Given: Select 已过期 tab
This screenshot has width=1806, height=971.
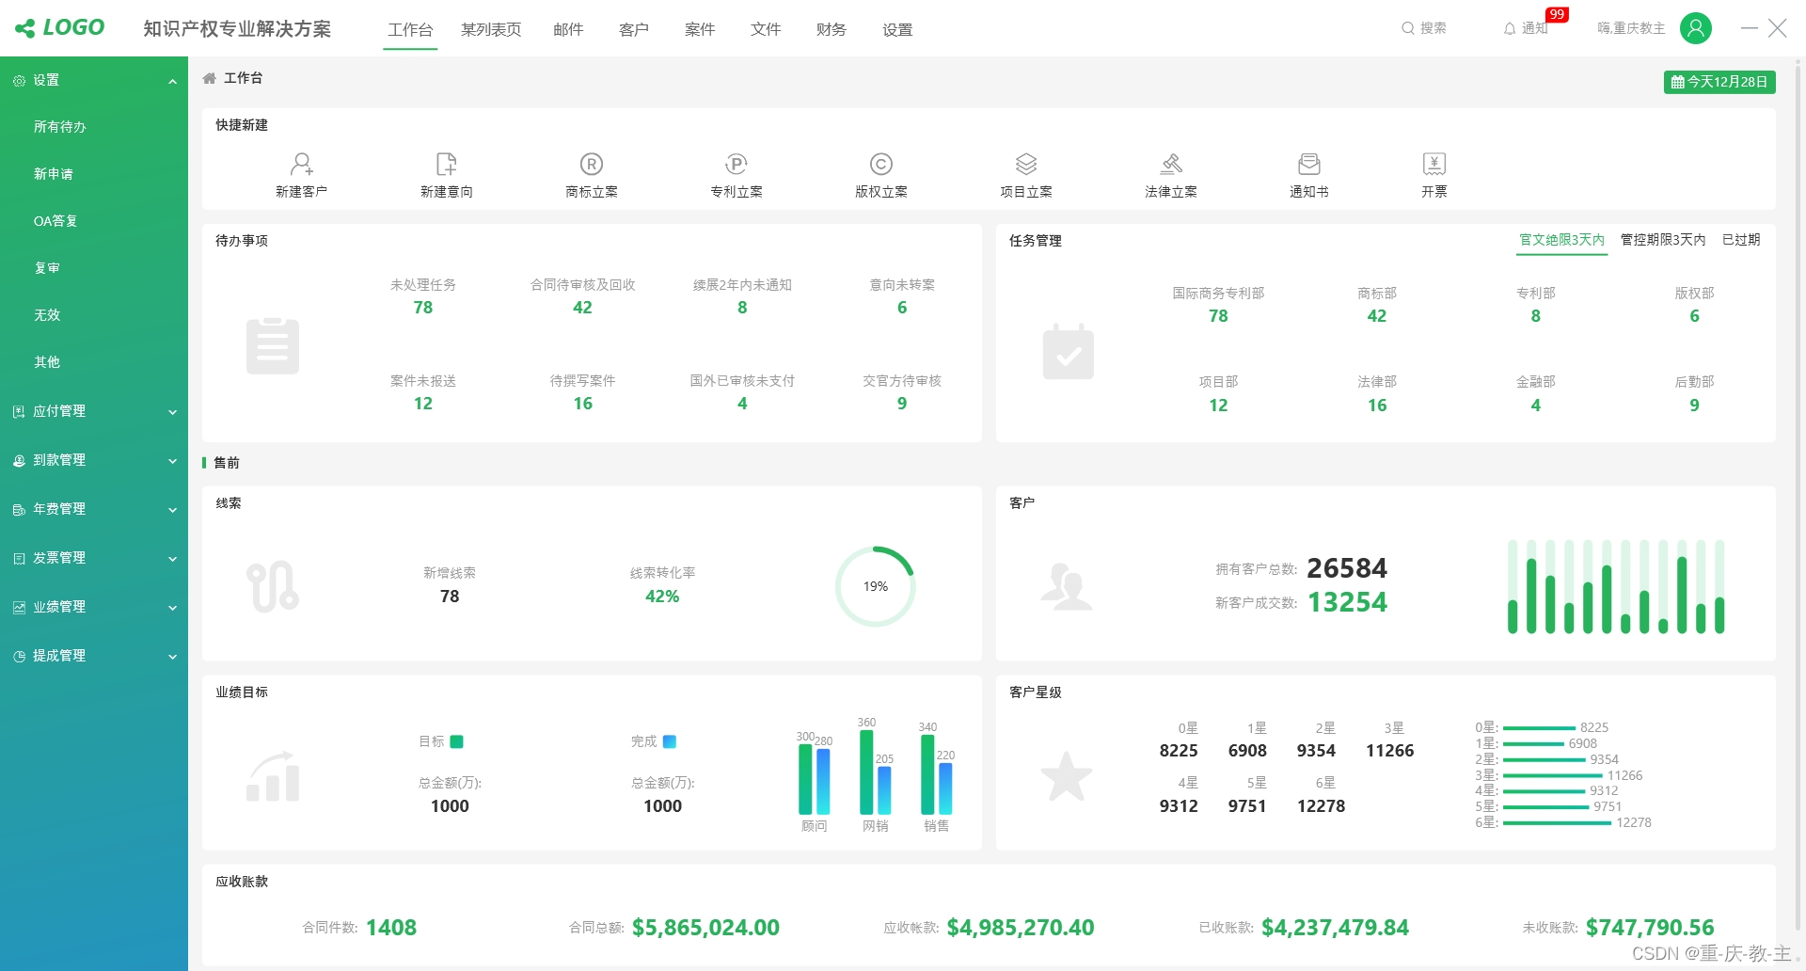Looking at the screenshot, I should pos(1741,240).
